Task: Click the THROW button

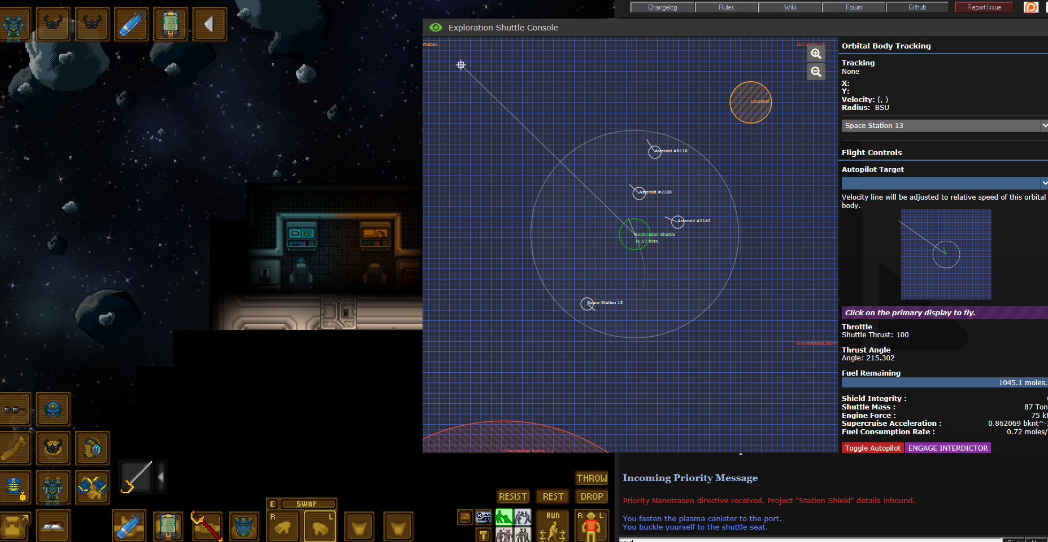Action: click(592, 478)
